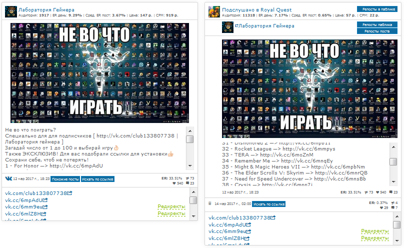This screenshot has height=248, width=404.
Task: Click the scroll-down arrow of right links list
Action: click(397, 241)
